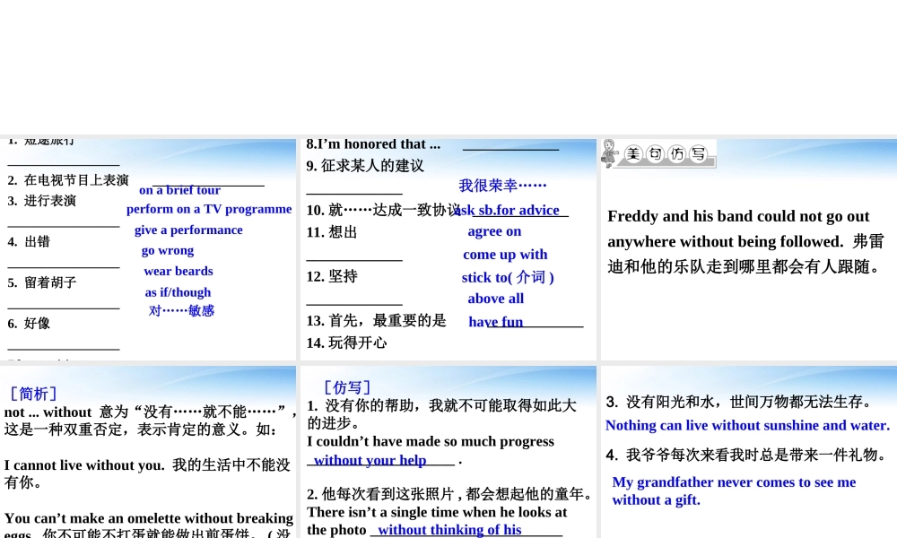Viewport: 897px width, 538px height.
Task: Click the blank line under '12. 坚持'
Action: 354,304
